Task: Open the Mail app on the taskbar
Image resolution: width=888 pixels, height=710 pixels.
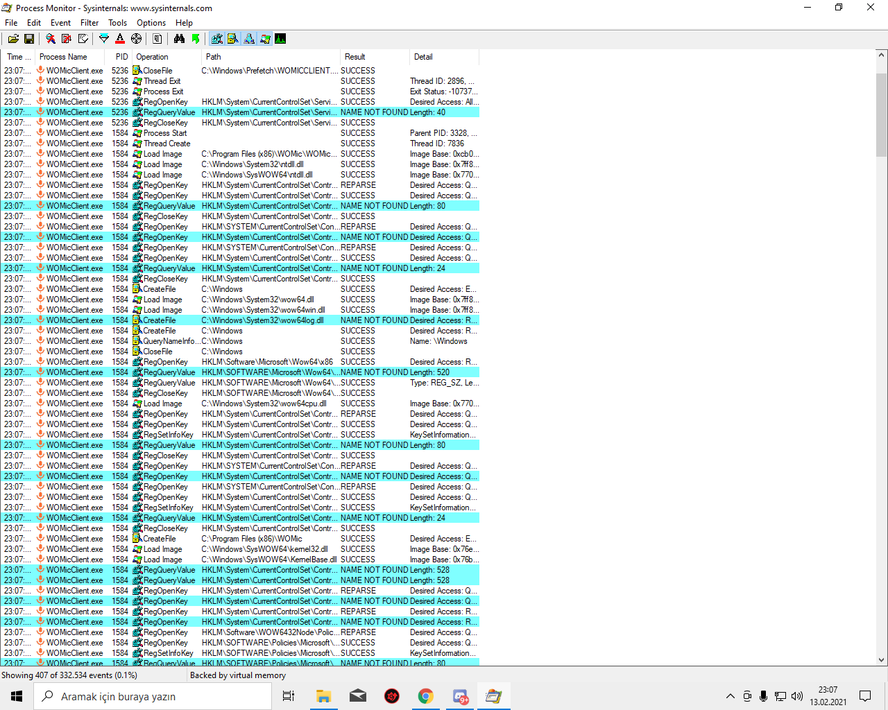Action: [358, 696]
